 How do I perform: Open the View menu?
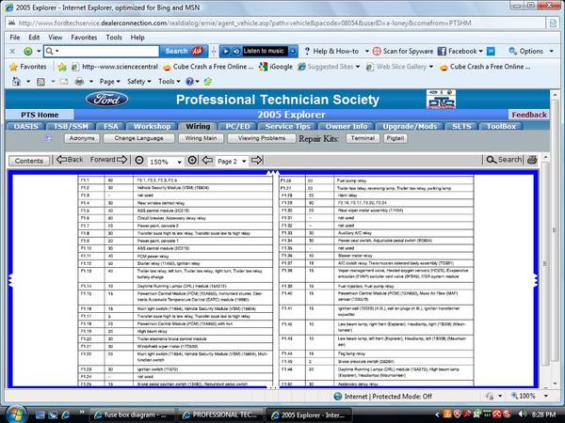[x=56, y=38]
